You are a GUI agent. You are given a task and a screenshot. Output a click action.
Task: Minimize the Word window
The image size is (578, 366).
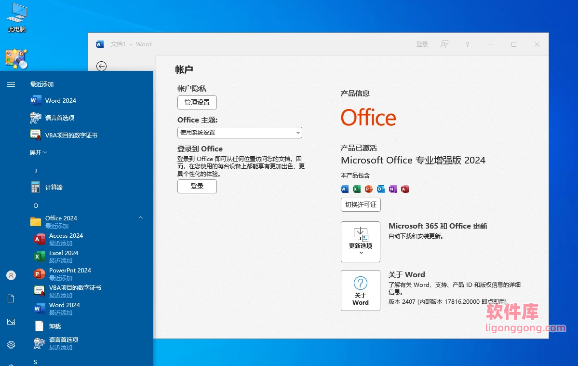[491, 44]
